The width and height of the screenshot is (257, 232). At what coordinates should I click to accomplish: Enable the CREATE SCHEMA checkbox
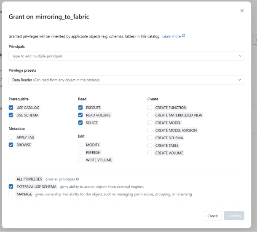(x=150, y=138)
